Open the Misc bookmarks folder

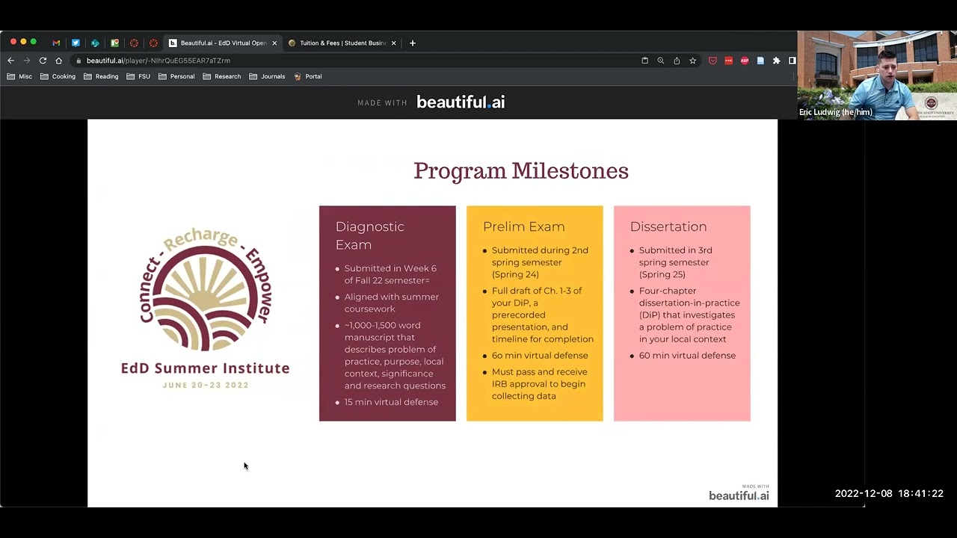coord(19,76)
